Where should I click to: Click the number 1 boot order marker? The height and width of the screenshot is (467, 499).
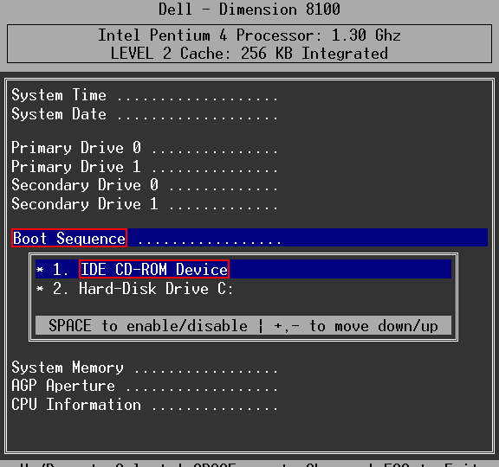coord(60,270)
